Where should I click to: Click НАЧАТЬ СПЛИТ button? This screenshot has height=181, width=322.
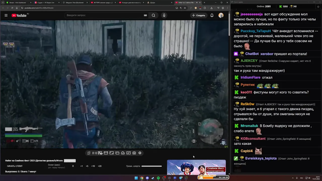[x=15, y=166]
